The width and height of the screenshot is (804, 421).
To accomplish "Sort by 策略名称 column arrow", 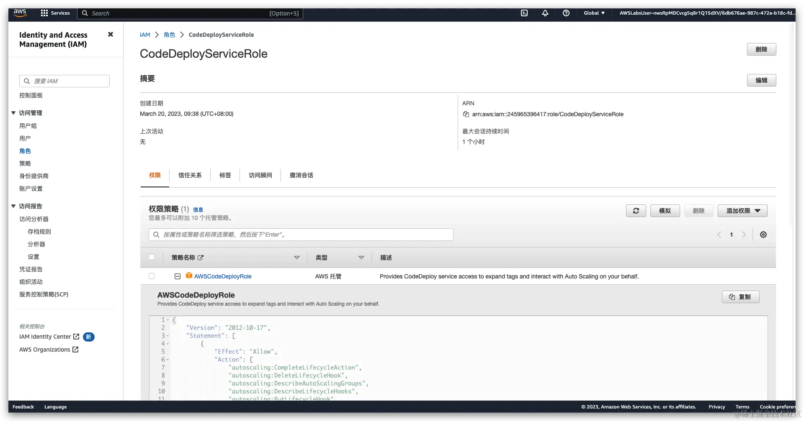I will coord(297,258).
